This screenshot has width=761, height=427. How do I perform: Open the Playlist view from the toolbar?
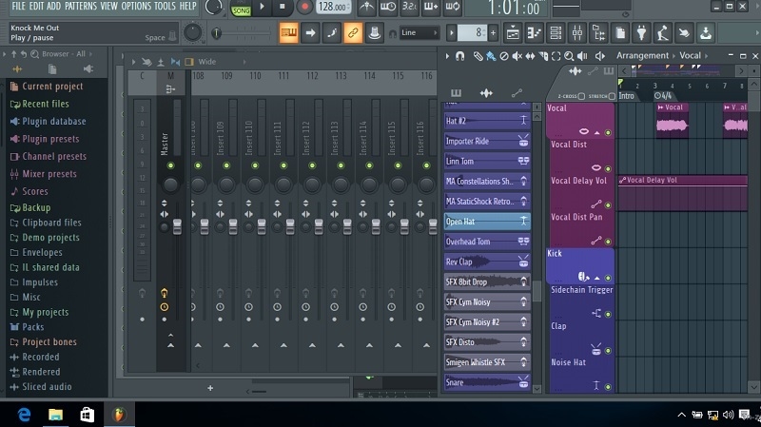(513, 33)
